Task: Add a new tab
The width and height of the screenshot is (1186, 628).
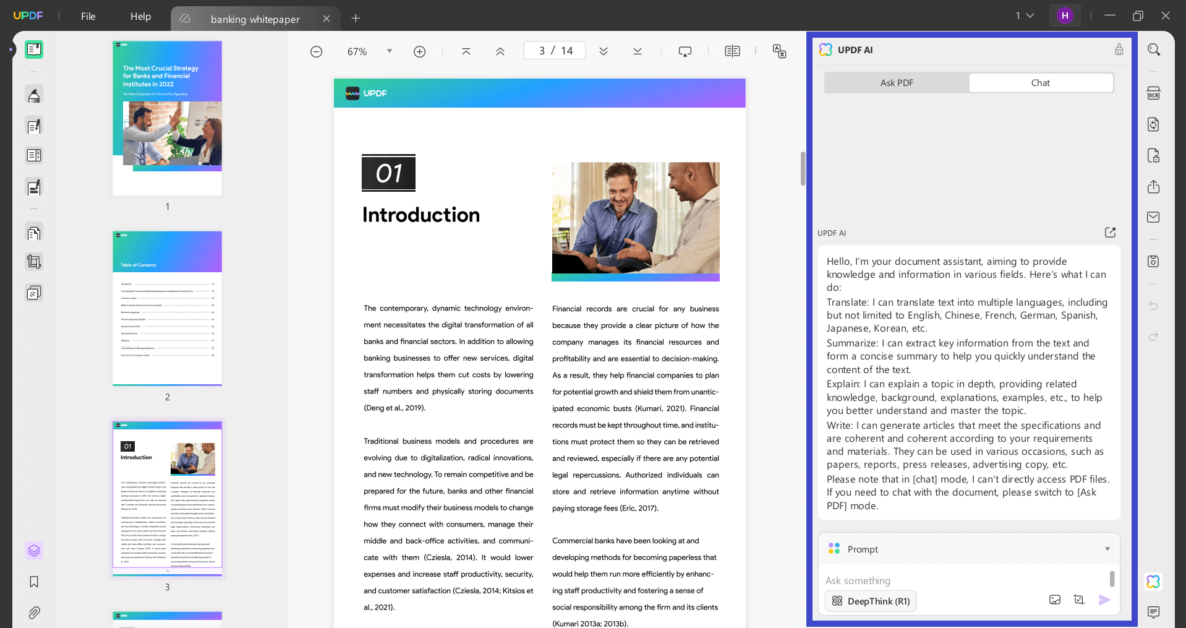Action: point(356,19)
